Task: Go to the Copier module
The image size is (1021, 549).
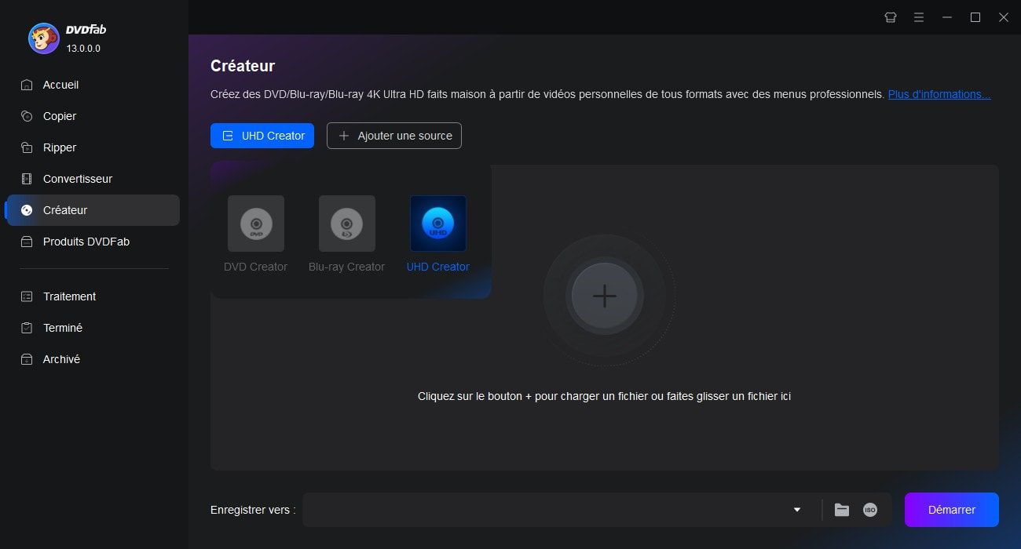Action: (x=93, y=116)
